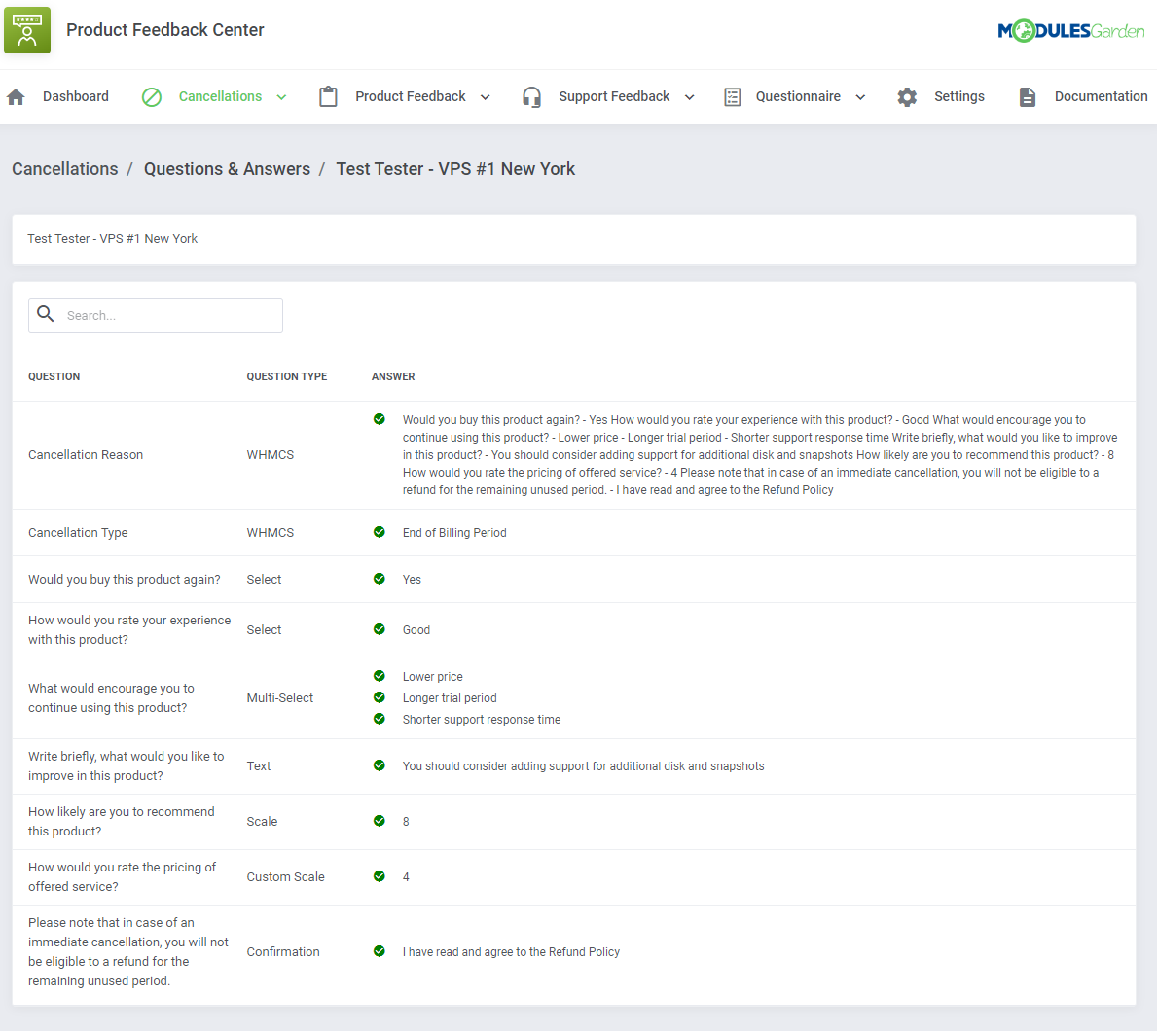The image size is (1157, 1031).
Task: Click the green check beside answer 8
Action: click(380, 821)
